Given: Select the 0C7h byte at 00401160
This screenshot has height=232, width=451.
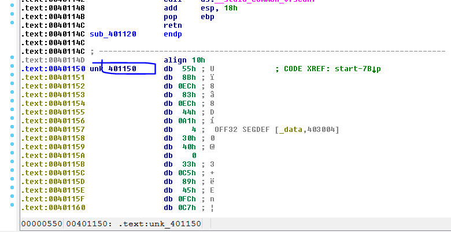Looking at the screenshot, I should coord(185,208).
